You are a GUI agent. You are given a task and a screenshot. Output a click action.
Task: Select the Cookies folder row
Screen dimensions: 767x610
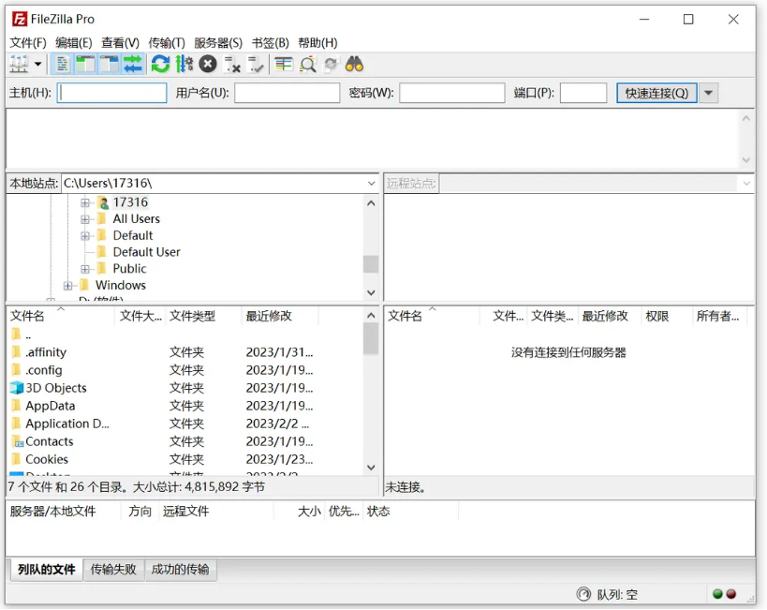click(184, 460)
